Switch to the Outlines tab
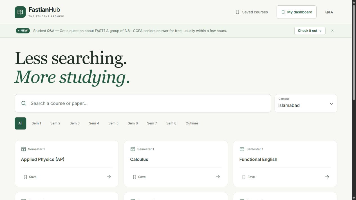 192,123
